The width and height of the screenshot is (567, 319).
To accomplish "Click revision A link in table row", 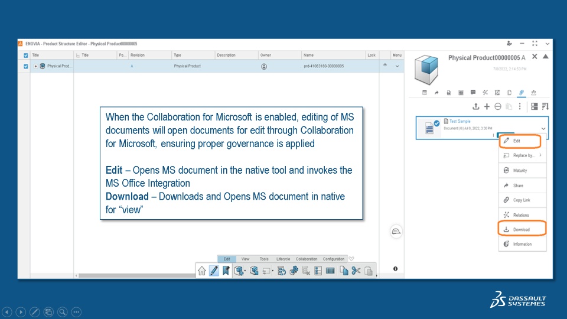I will point(132,66).
